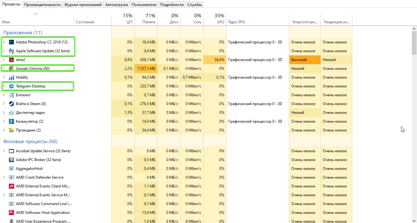Click the Google Chrome process icon
Viewport: 417px width, 223px height.
coord(12,69)
